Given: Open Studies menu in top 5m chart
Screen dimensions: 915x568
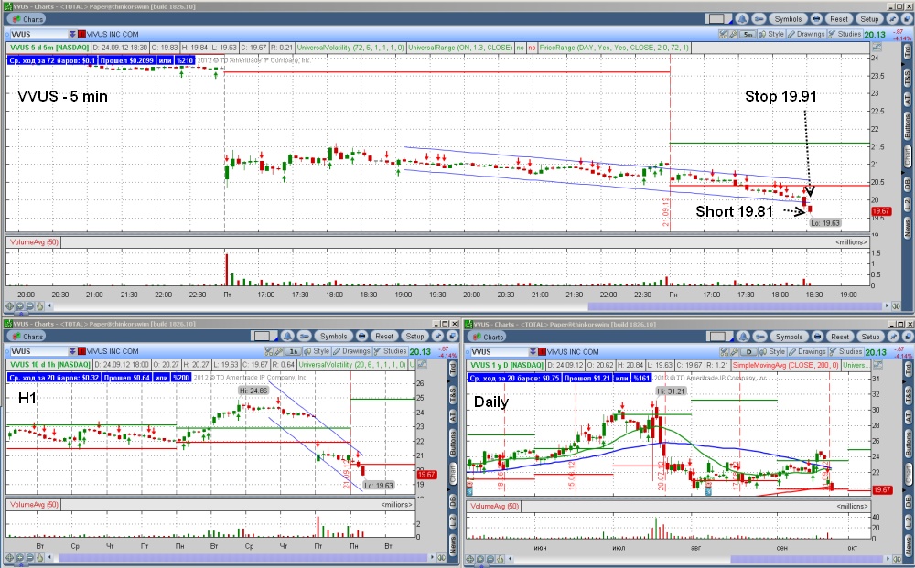Looking at the screenshot, I should 845,35.
